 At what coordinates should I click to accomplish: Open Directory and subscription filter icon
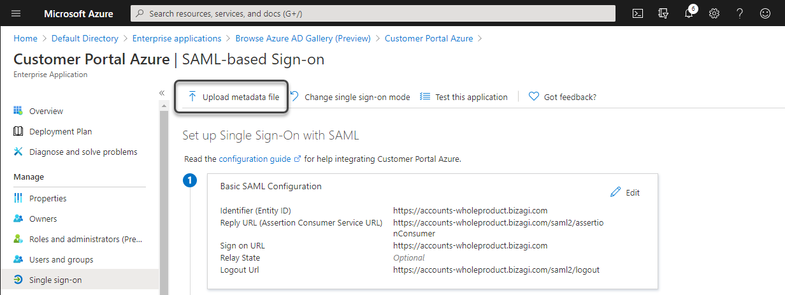(x=663, y=13)
